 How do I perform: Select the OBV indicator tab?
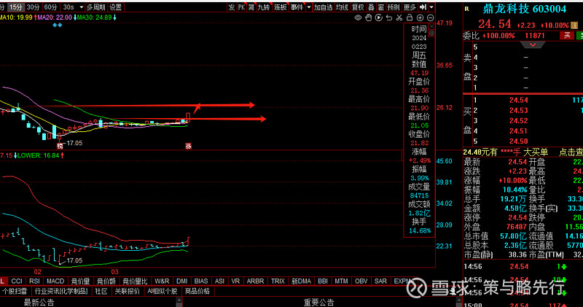click(x=361, y=281)
